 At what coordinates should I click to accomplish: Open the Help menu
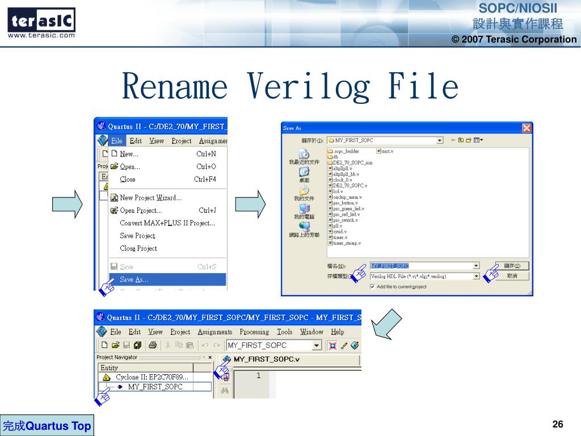(338, 332)
